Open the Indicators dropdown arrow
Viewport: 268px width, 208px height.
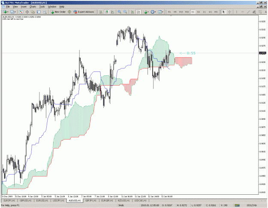(x=148, y=12)
